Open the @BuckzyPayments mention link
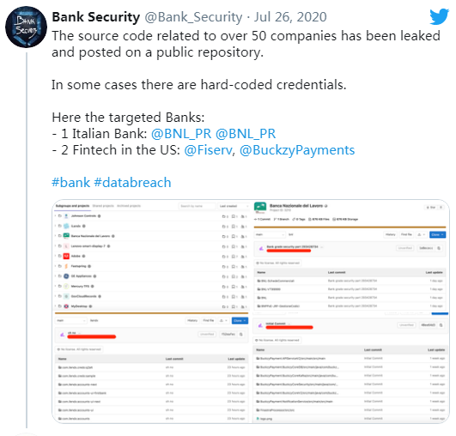456x436 pixels. click(x=297, y=150)
